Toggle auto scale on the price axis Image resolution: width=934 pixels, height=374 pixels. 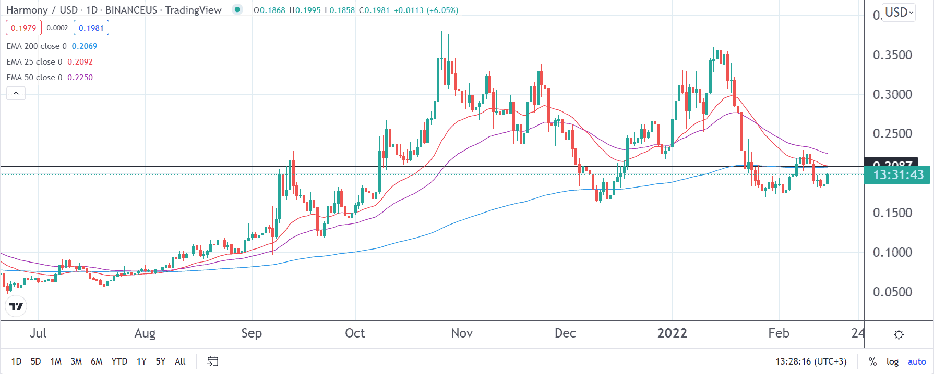(x=916, y=361)
